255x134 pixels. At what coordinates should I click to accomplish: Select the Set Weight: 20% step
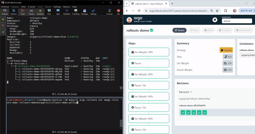click(x=149, y=52)
